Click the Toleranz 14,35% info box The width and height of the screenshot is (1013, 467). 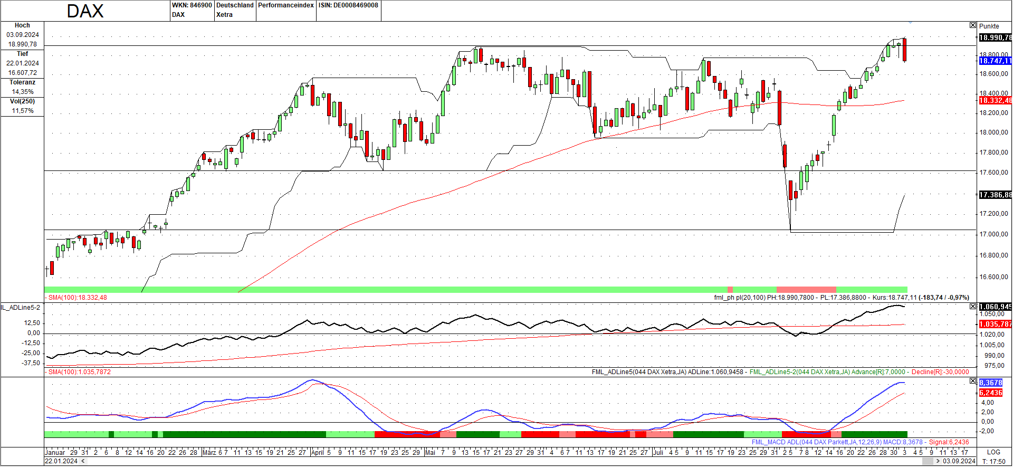tap(22, 88)
